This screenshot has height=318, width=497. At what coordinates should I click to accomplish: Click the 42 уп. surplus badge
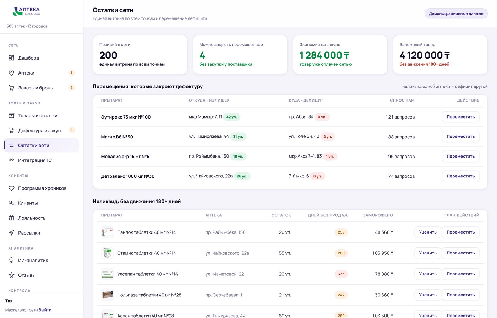coord(231,117)
